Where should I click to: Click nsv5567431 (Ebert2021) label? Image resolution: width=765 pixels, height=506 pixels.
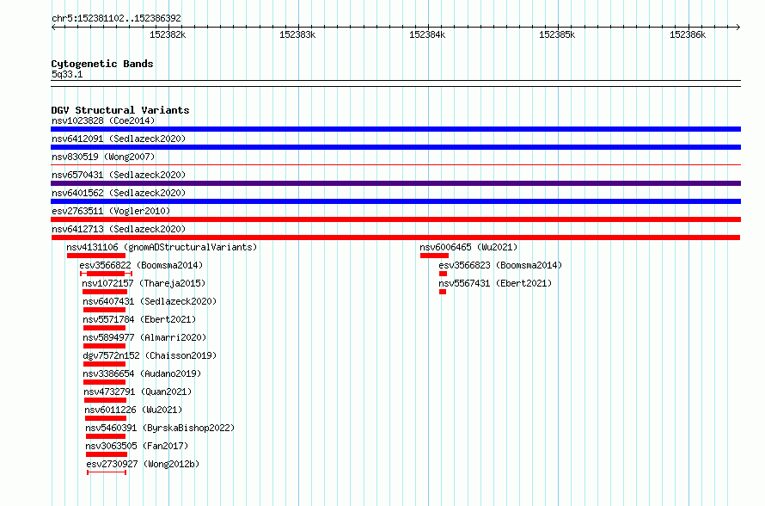(x=495, y=283)
